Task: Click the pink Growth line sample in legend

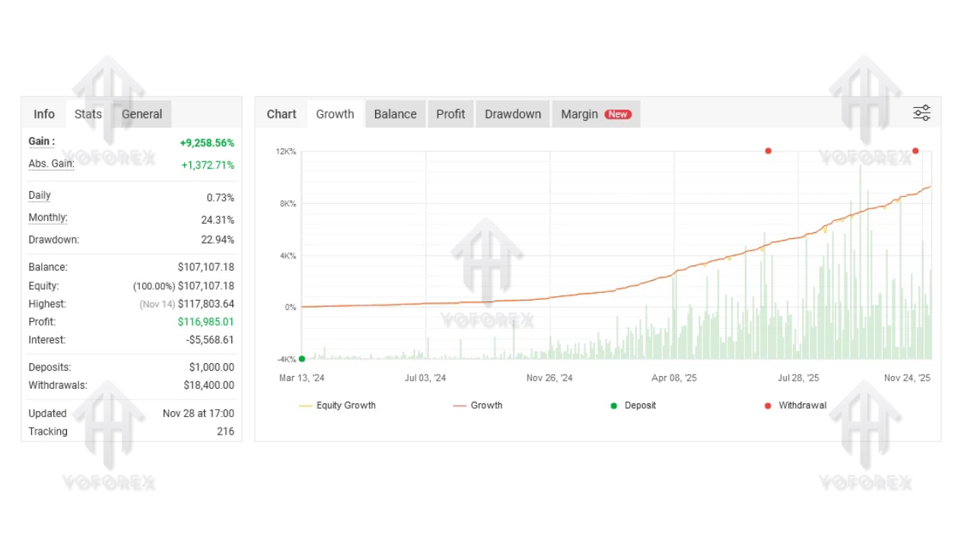Action: 460,405
